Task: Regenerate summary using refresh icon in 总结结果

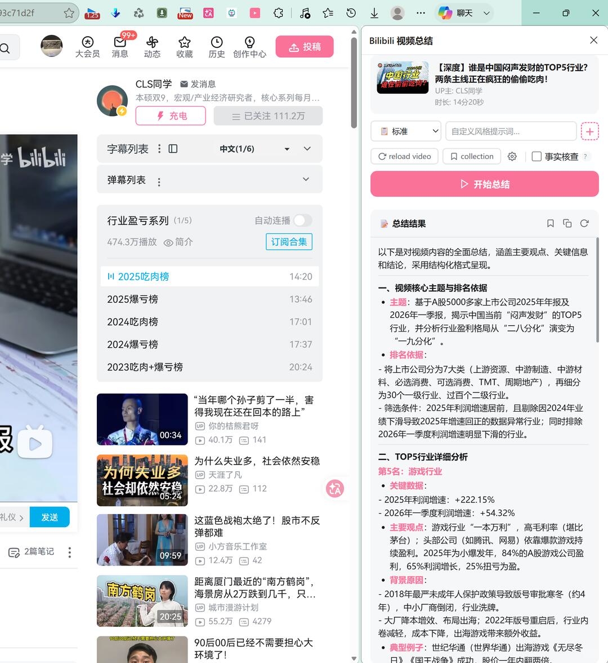Action: pyautogui.click(x=584, y=223)
